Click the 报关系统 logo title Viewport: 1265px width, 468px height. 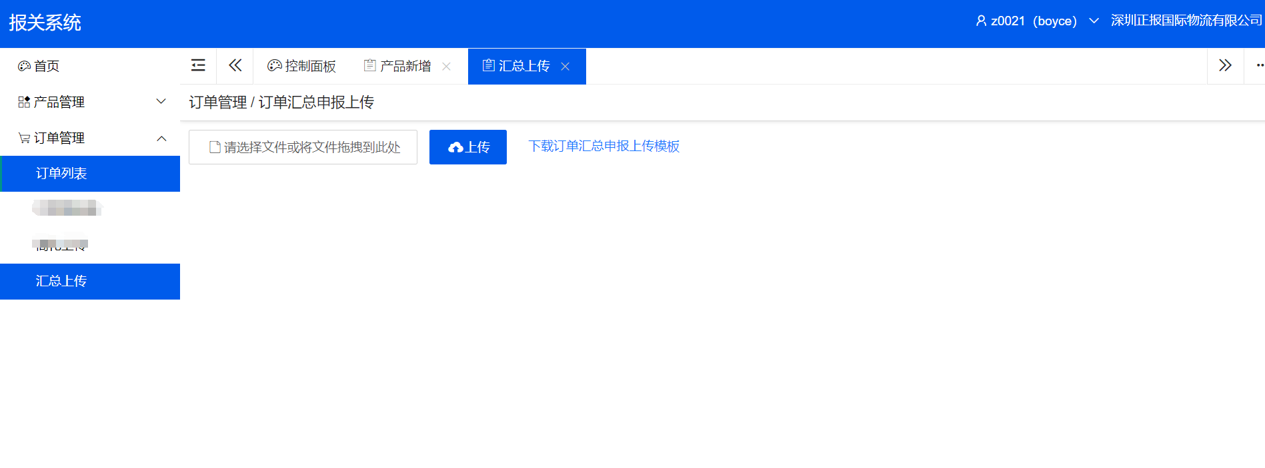[45, 23]
